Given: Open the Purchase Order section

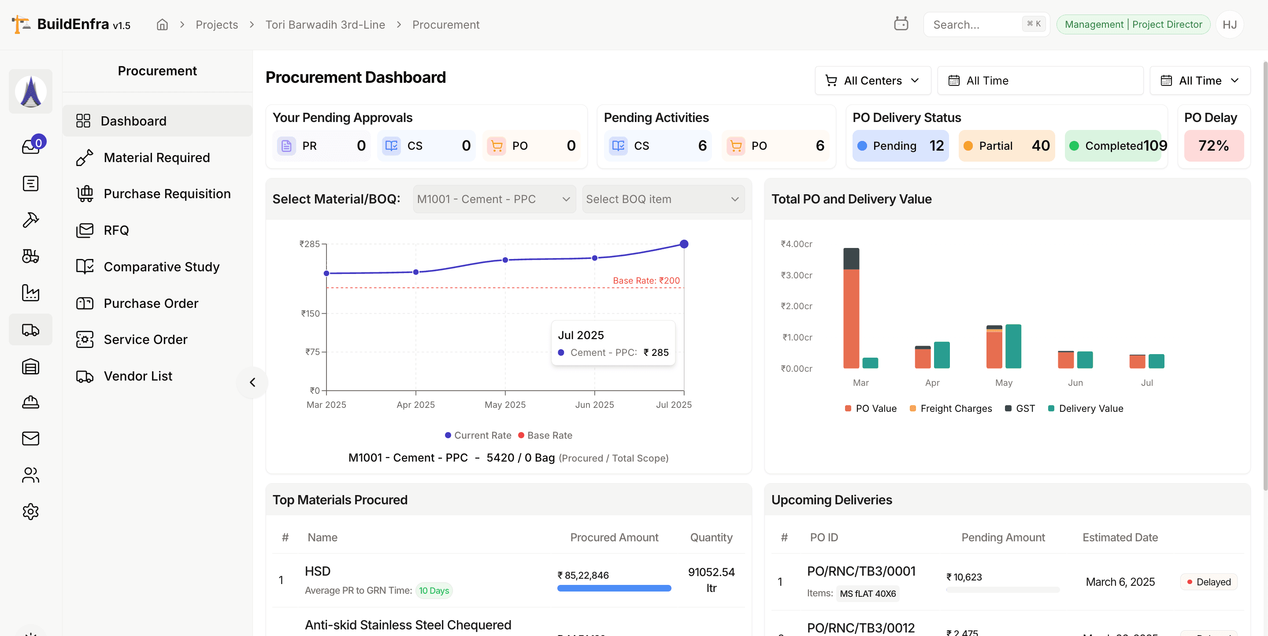Looking at the screenshot, I should pos(151,303).
